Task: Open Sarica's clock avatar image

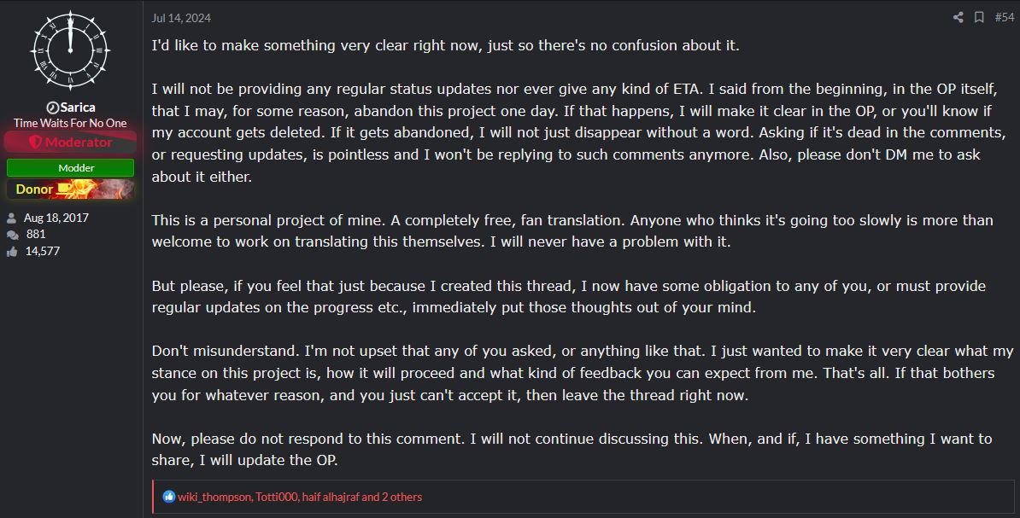Action: coord(70,50)
